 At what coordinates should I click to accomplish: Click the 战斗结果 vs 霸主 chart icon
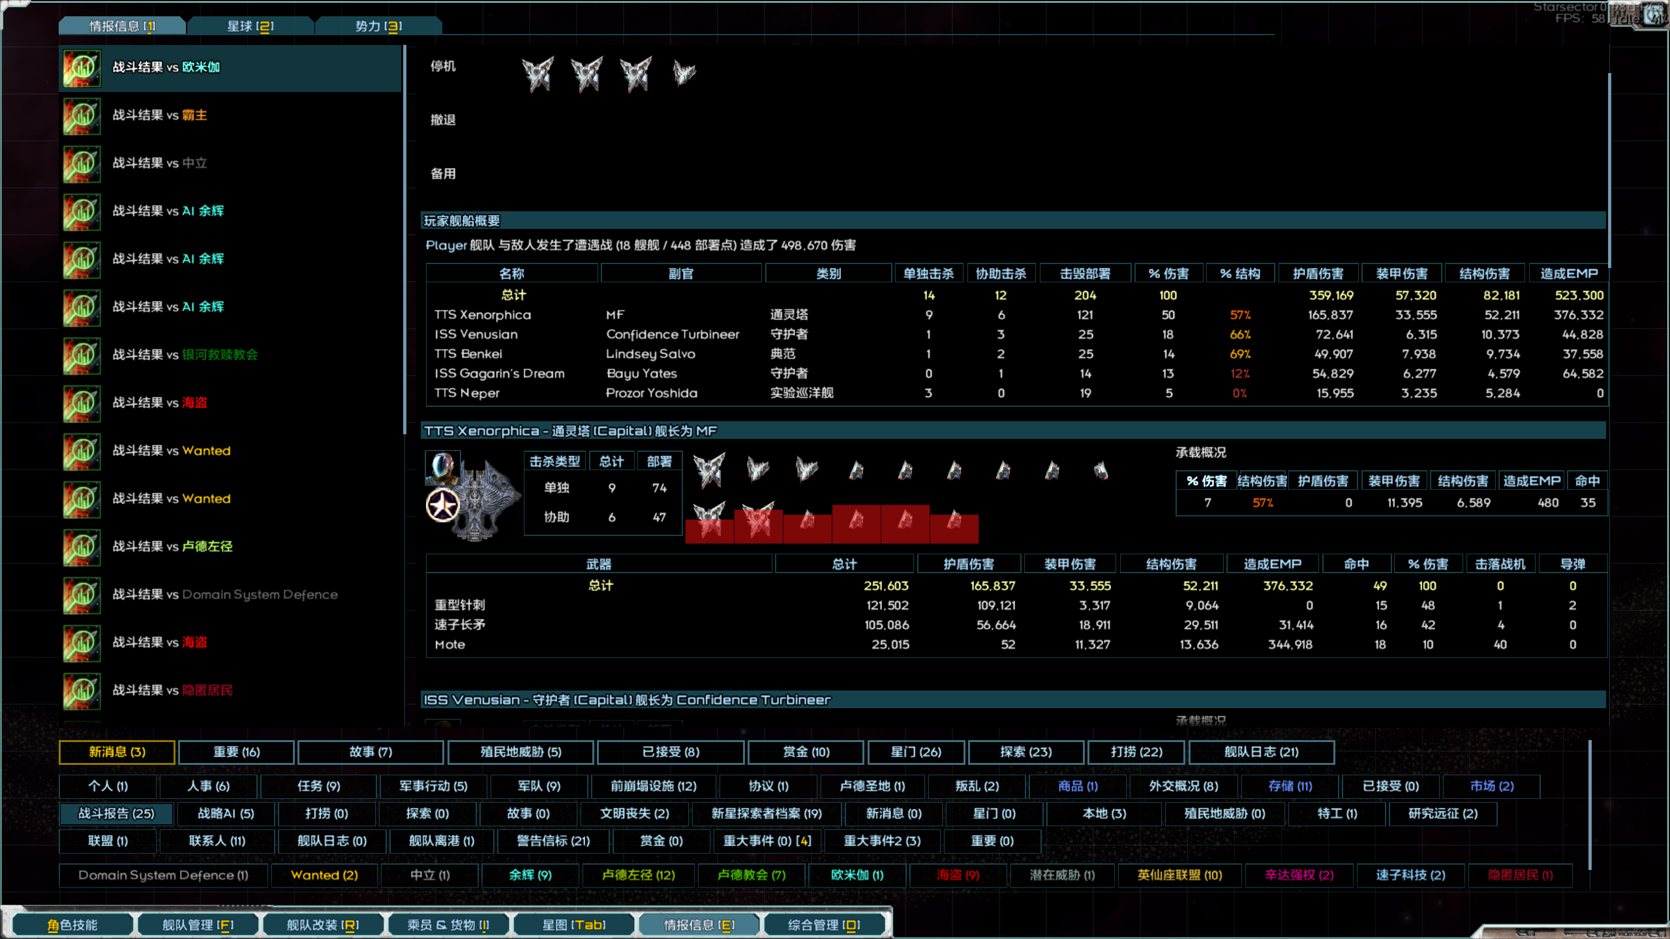coord(82,116)
